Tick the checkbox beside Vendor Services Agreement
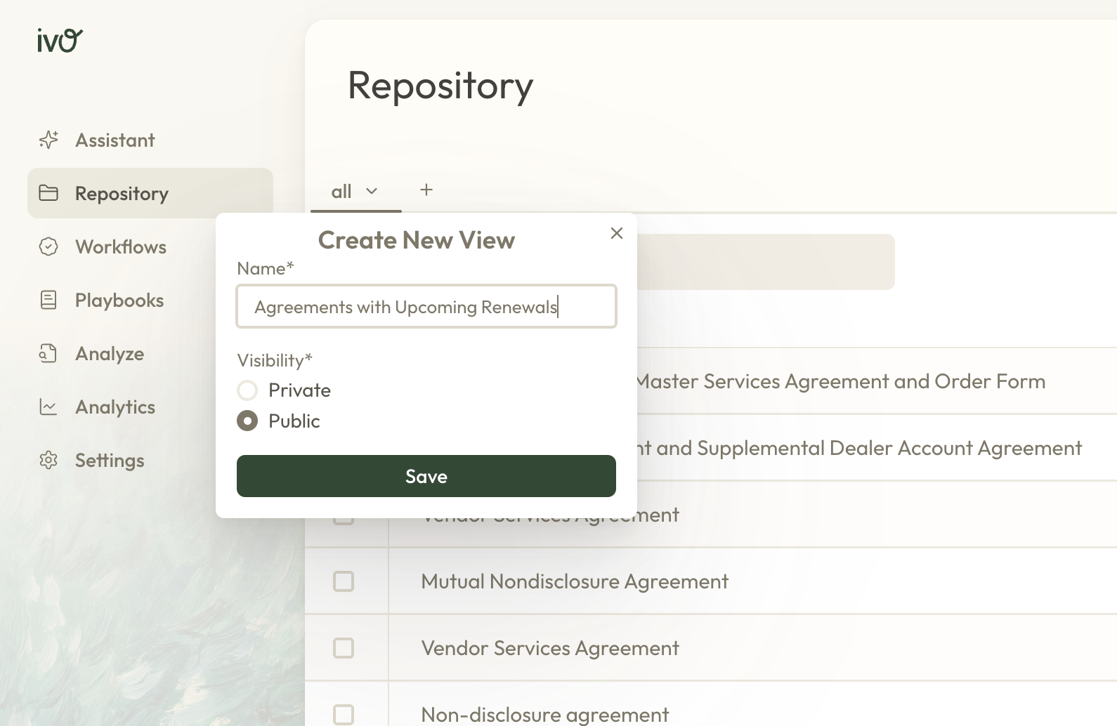This screenshot has width=1117, height=726. click(344, 648)
